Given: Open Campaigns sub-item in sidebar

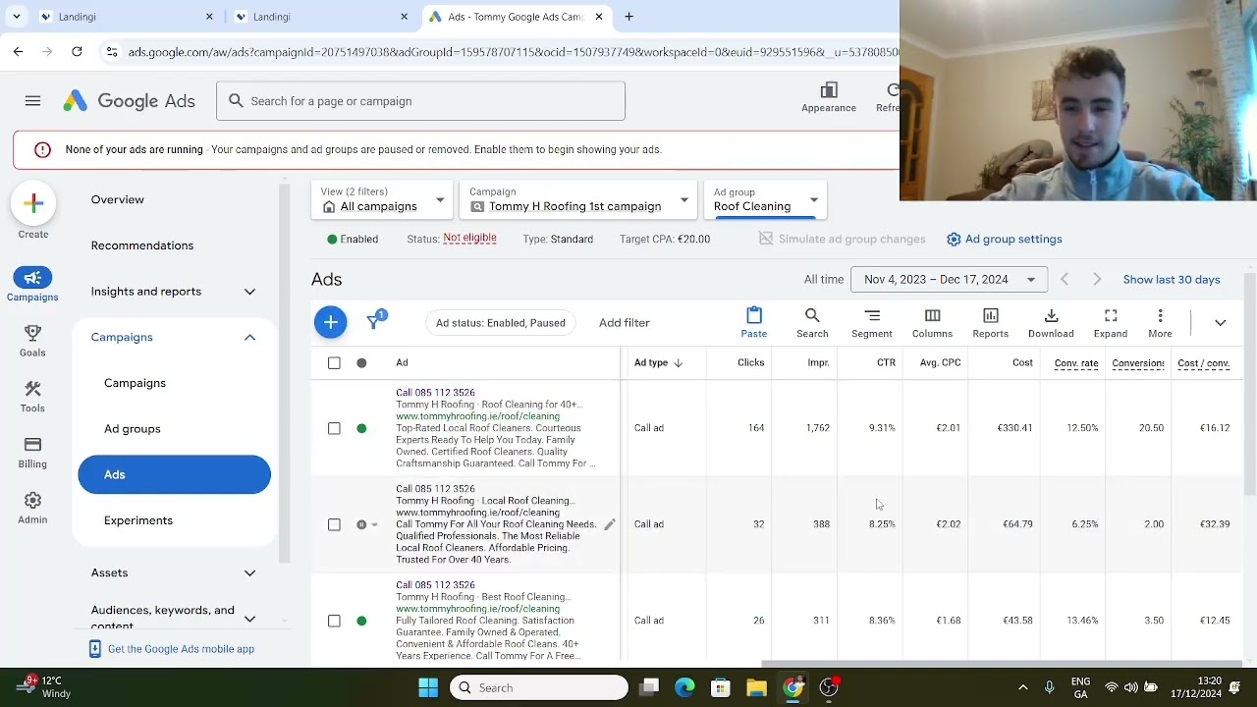Looking at the screenshot, I should [x=136, y=383].
